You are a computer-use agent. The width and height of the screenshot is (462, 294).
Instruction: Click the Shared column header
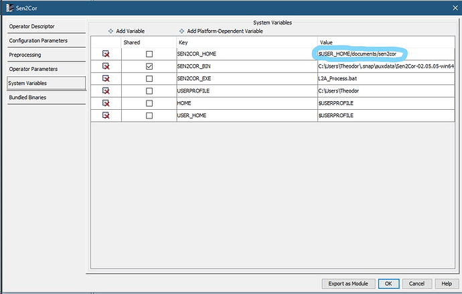pyautogui.click(x=149, y=42)
